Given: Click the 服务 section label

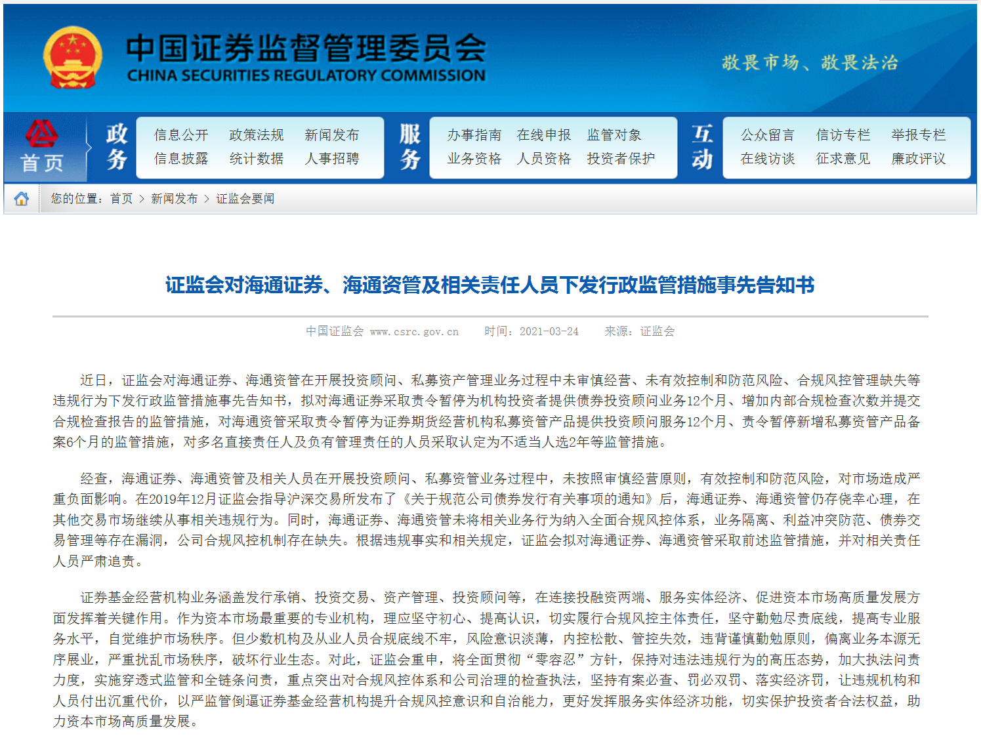Looking at the screenshot, I should 410,146.
